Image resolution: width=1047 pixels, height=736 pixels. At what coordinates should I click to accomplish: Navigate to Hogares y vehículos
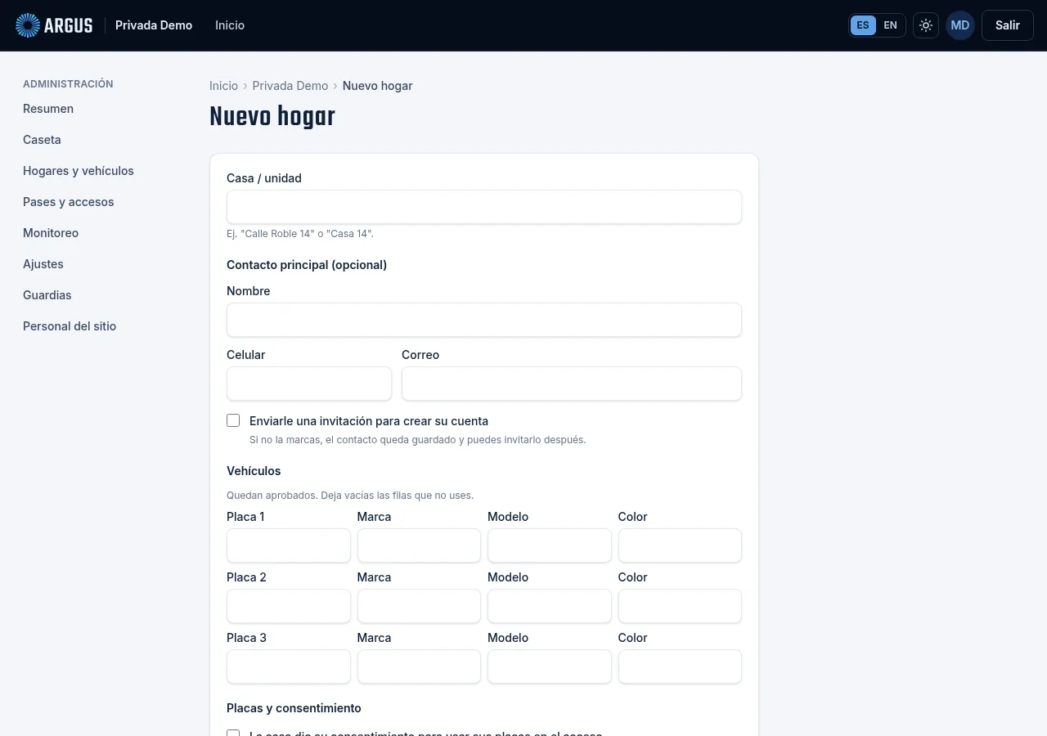click(x=79, y=171)
